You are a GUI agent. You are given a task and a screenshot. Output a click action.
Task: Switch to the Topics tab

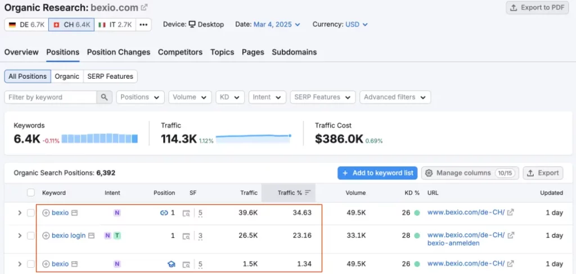click(x=222, y=52)
